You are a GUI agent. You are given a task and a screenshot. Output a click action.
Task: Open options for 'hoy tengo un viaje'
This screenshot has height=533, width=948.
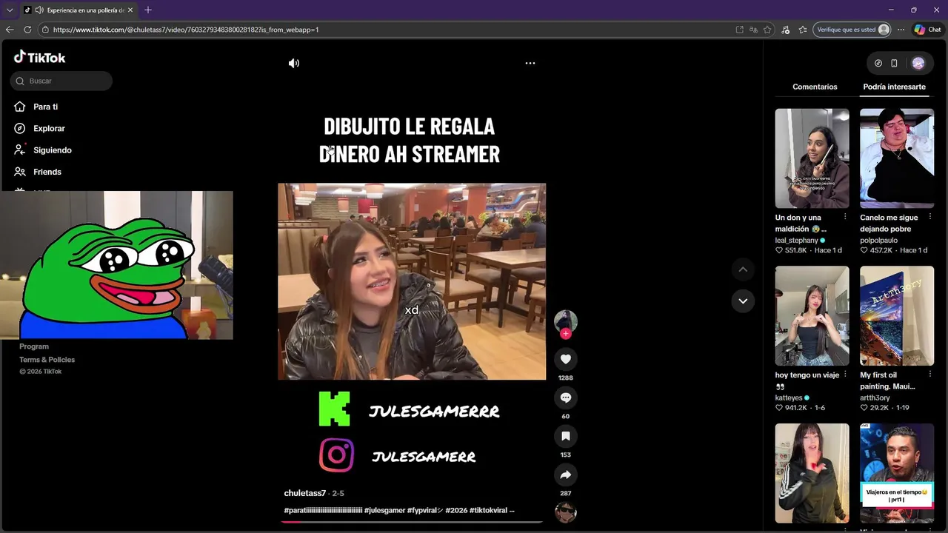pos(845,375)
